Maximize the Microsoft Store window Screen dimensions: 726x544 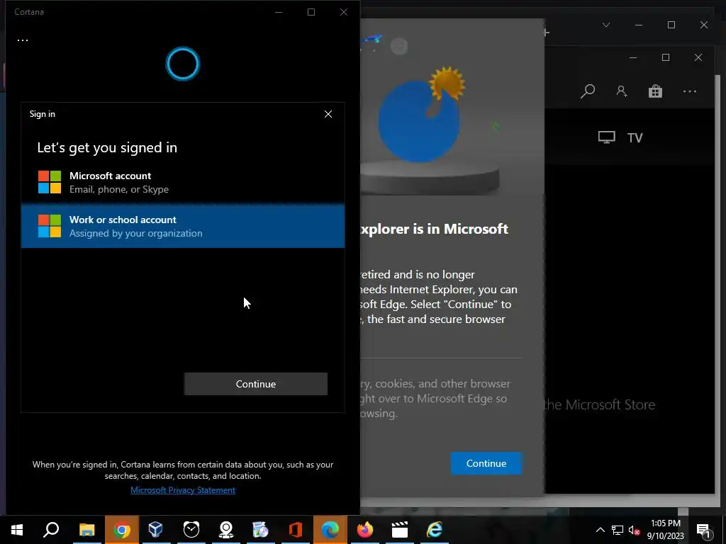666,57
